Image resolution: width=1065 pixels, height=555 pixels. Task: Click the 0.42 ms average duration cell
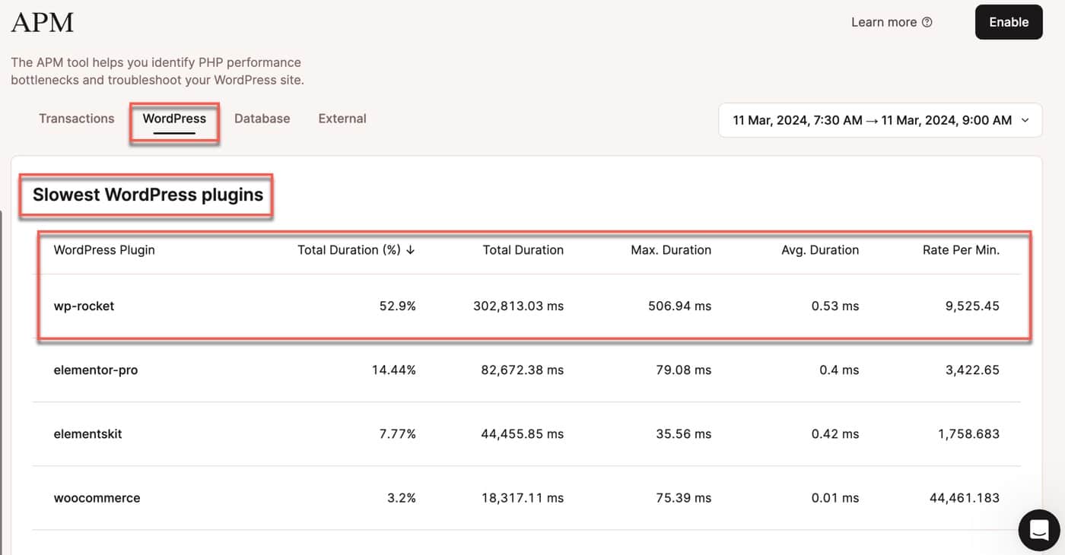pyautogui.click(x=835, y=434)
